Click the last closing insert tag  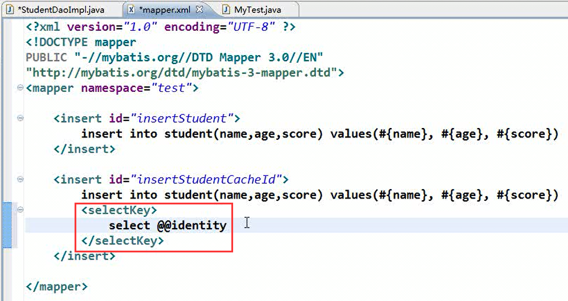[x=85, y=255]
